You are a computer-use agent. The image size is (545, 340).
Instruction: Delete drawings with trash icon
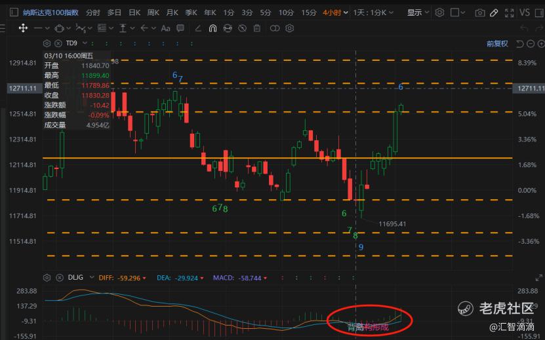pos(257,28)
